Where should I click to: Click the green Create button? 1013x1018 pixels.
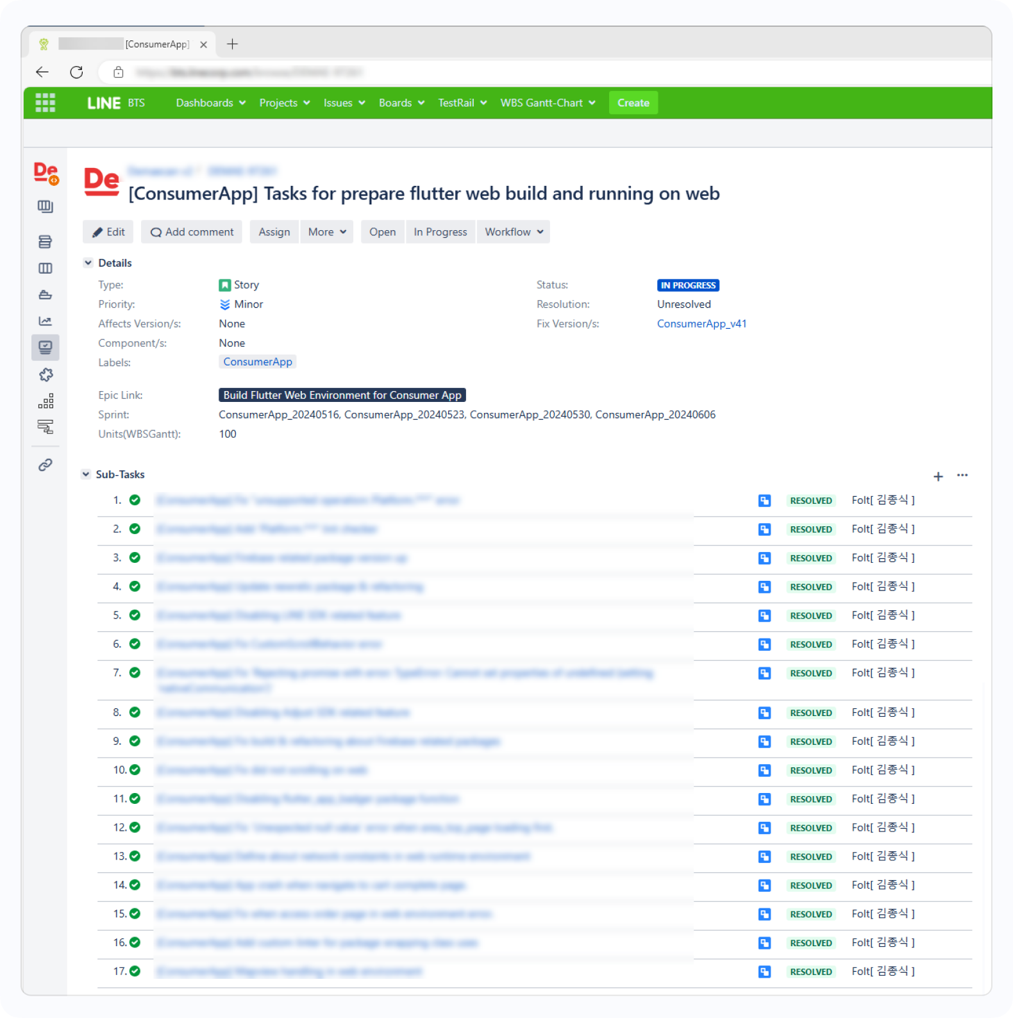click(633, 103)
